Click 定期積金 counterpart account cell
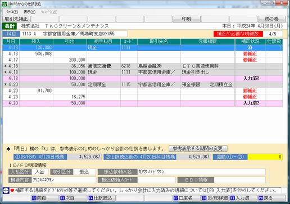This screenshot has width=290, height=204. pos(103,85)
